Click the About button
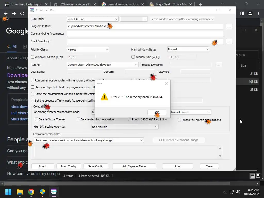Viewport: 264px width, 198px height. pyautogui.click(x=43, y=166)
